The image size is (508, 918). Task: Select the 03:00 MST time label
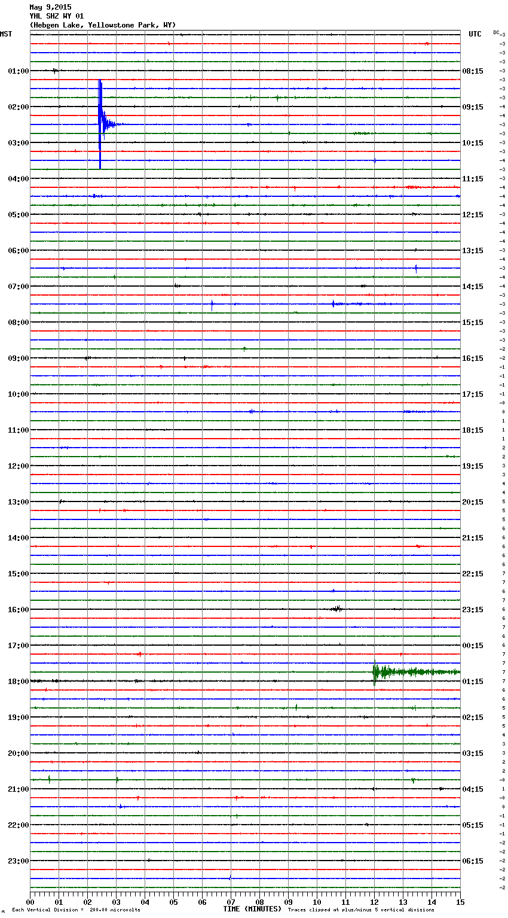click(x=18, y=143)
